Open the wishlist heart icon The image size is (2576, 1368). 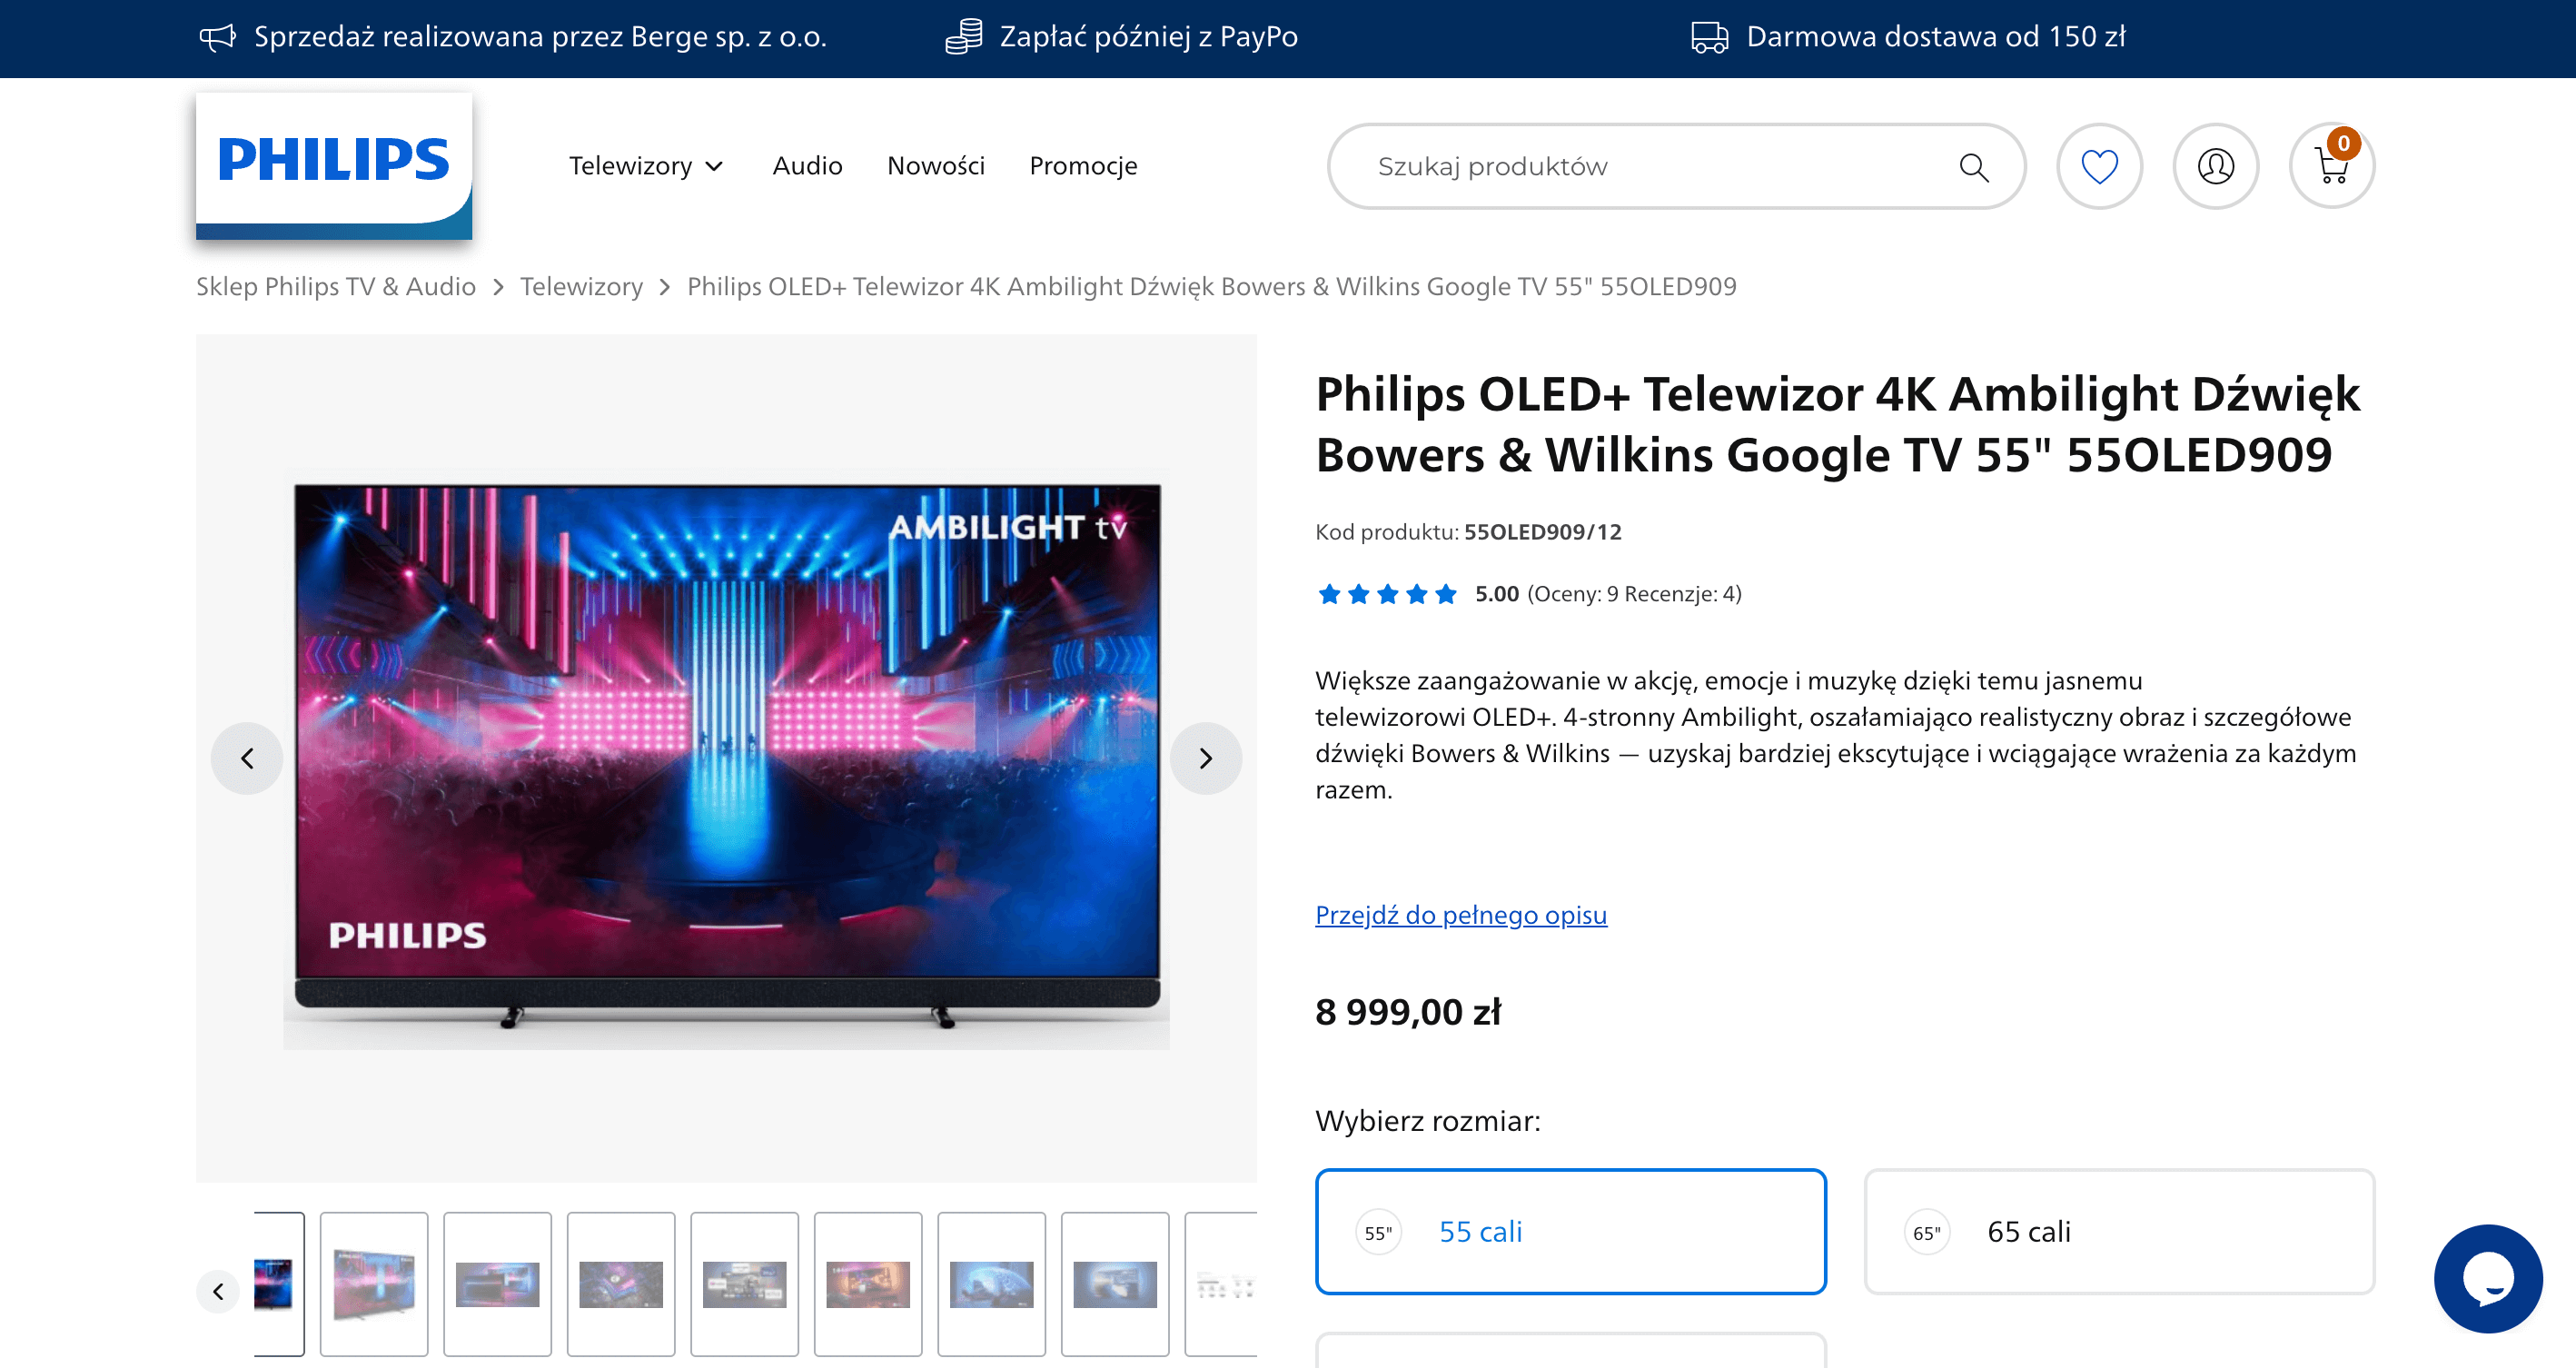point(2099,166)
